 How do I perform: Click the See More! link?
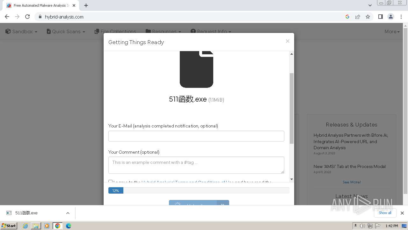(352, 182)
